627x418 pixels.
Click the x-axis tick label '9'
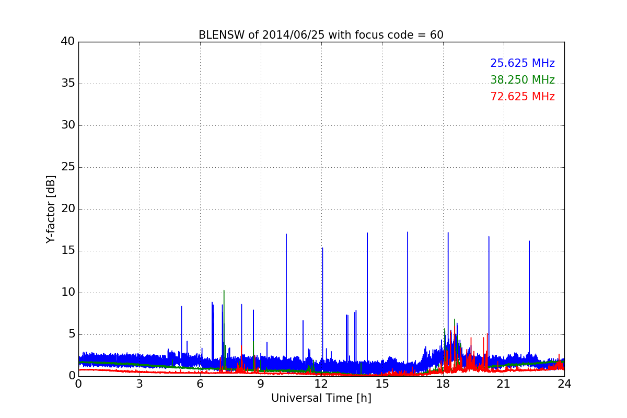pos(261,384)
